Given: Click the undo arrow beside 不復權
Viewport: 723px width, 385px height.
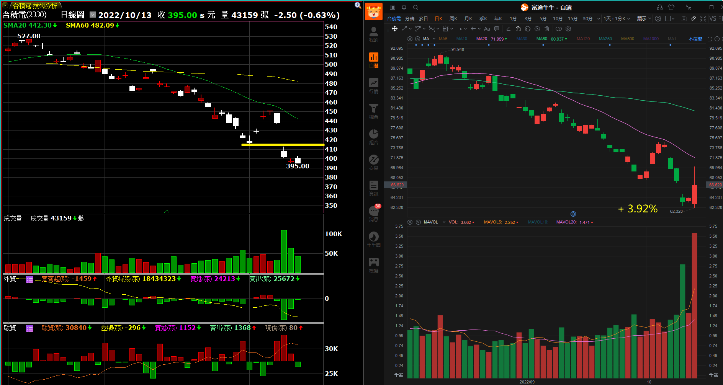Looking at the screenshot, I should click(x=710, y=39).
